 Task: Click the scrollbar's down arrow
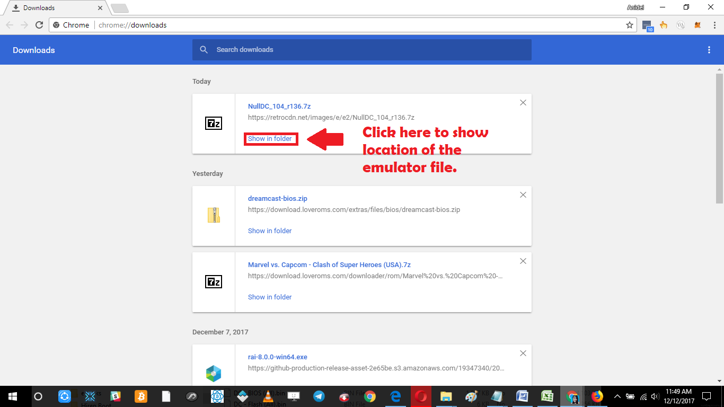[719, 381]
